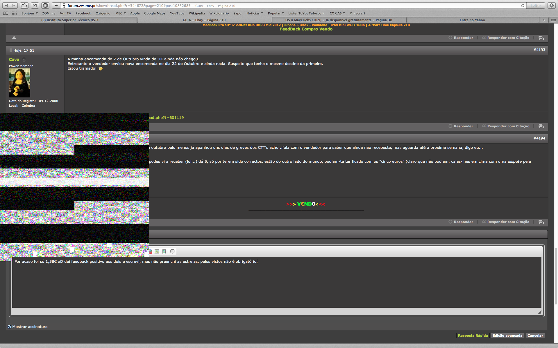558x348 pixels.
Task: Click the Edição avançada button
Action: 507,336
